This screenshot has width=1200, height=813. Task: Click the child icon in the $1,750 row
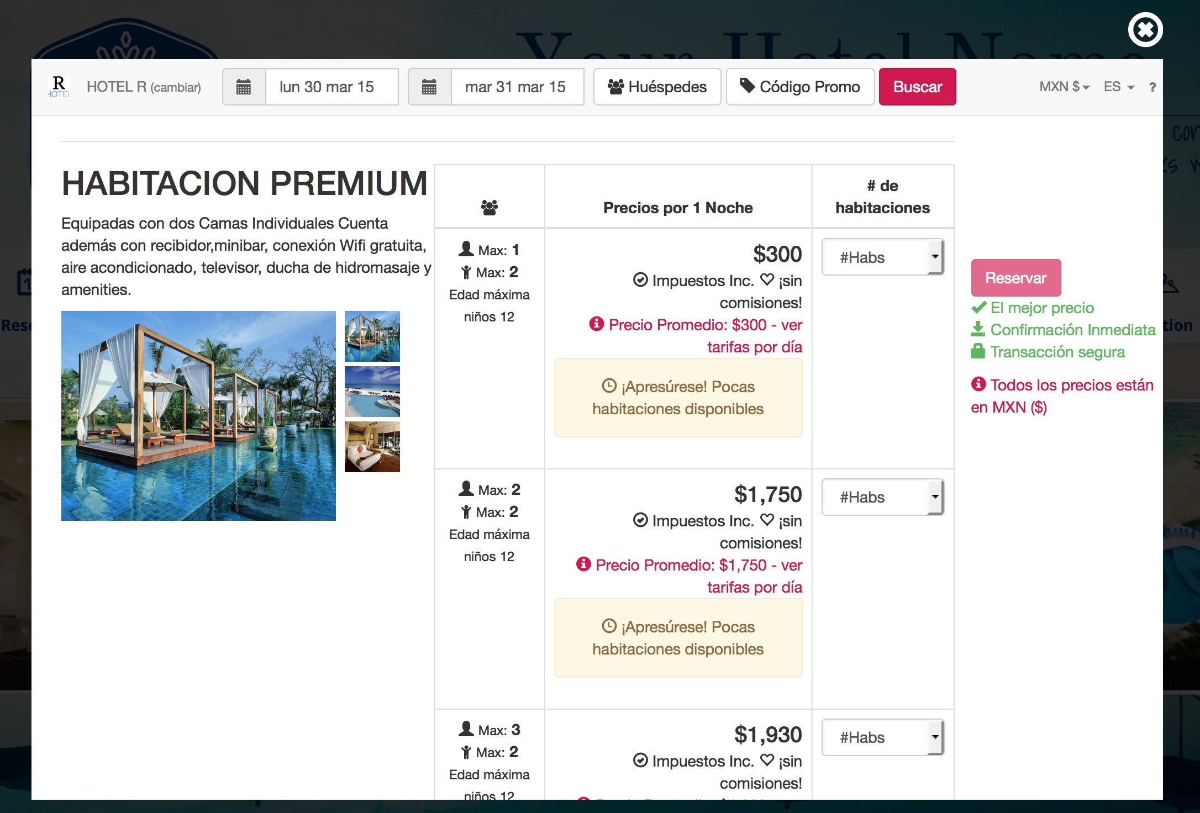(466, 511)
